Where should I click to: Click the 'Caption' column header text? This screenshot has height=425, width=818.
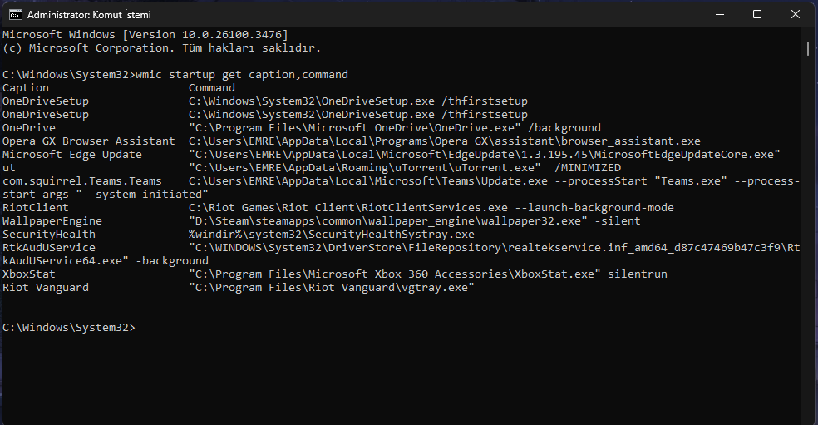pos(26,88)
